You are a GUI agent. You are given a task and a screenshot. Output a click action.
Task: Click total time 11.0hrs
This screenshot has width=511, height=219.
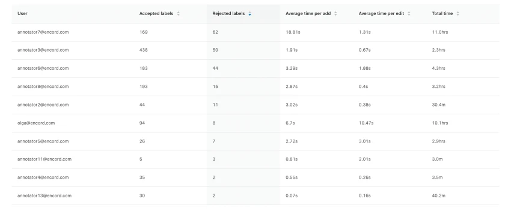click(440, 32)
